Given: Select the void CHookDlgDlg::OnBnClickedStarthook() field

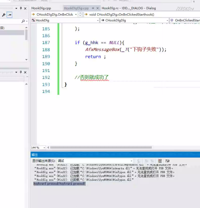Looking at the screenshot, I should [142, 14].
